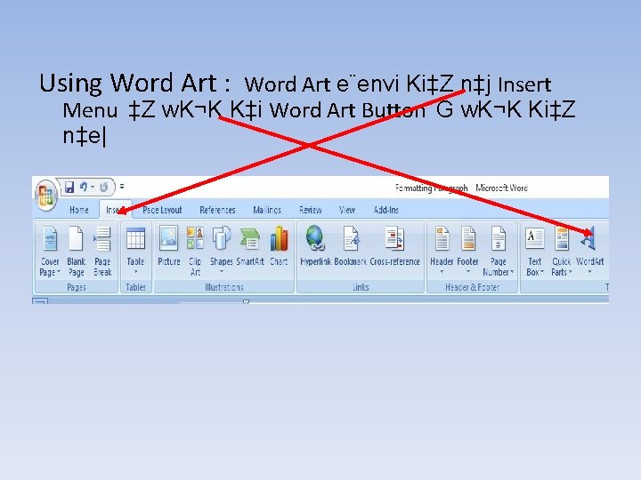Expand the Header dropdown arrow
Screen dimensions: 641x480
pos(442,272)
